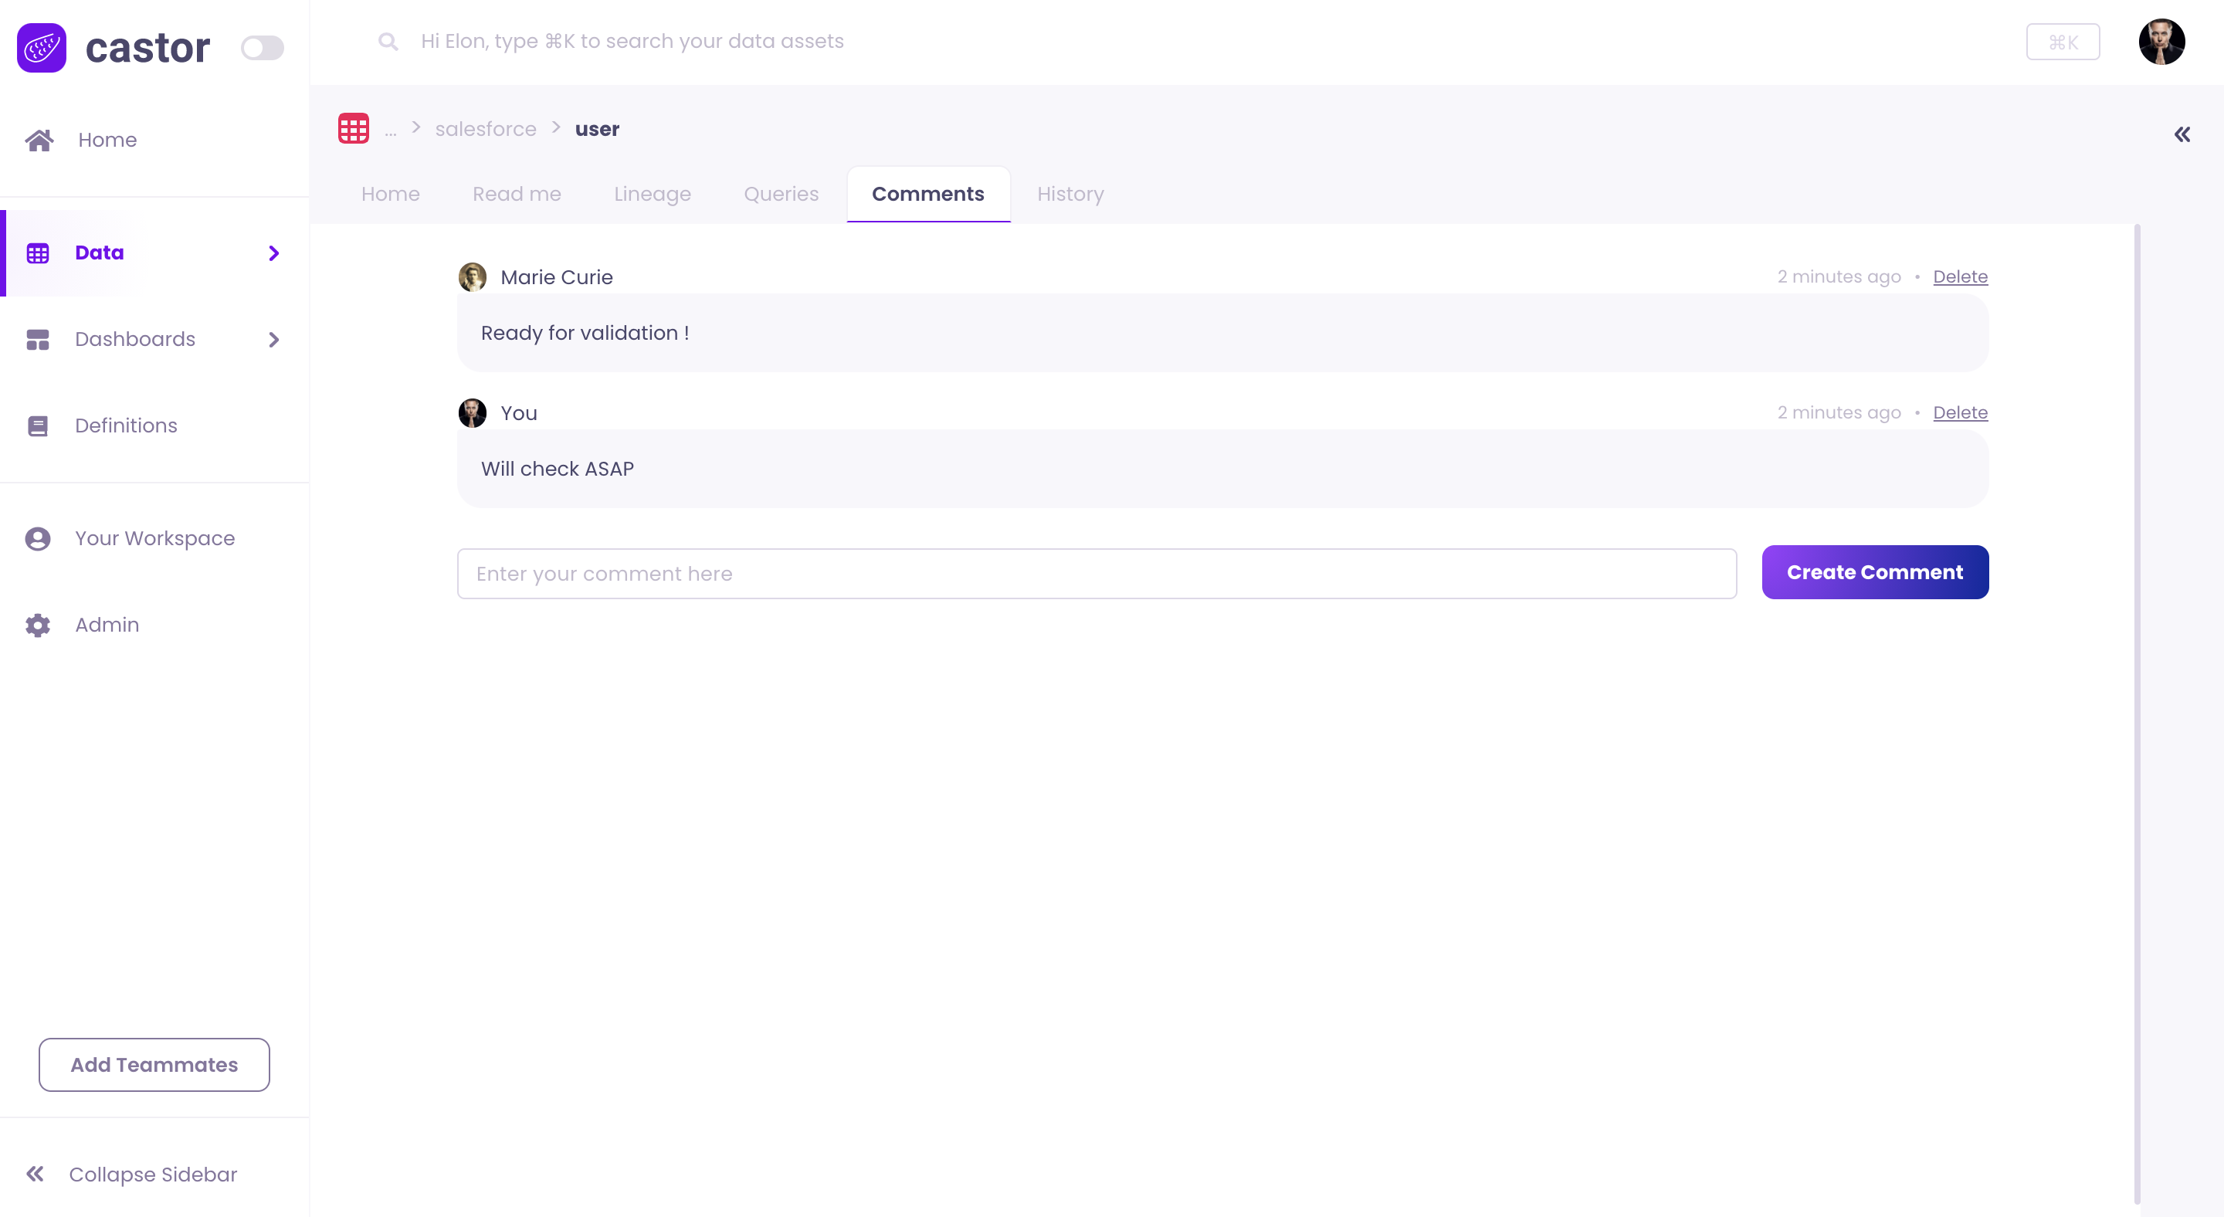
Task: Click the castor logo icon
Action: click(42, 47)
